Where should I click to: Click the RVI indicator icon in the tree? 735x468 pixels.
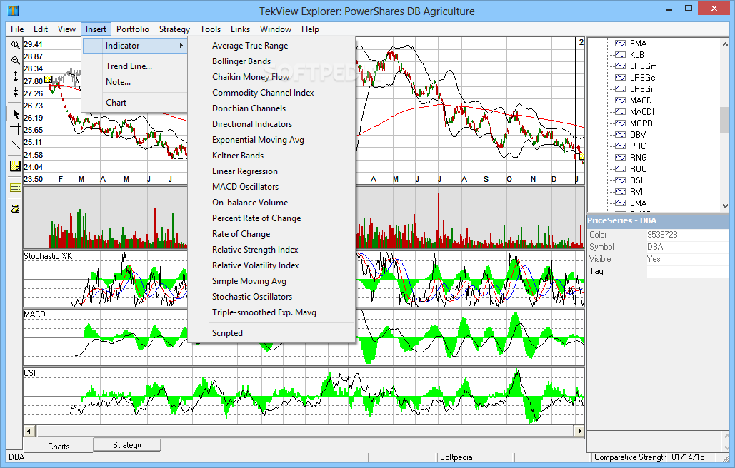click(x=621, y=191)
